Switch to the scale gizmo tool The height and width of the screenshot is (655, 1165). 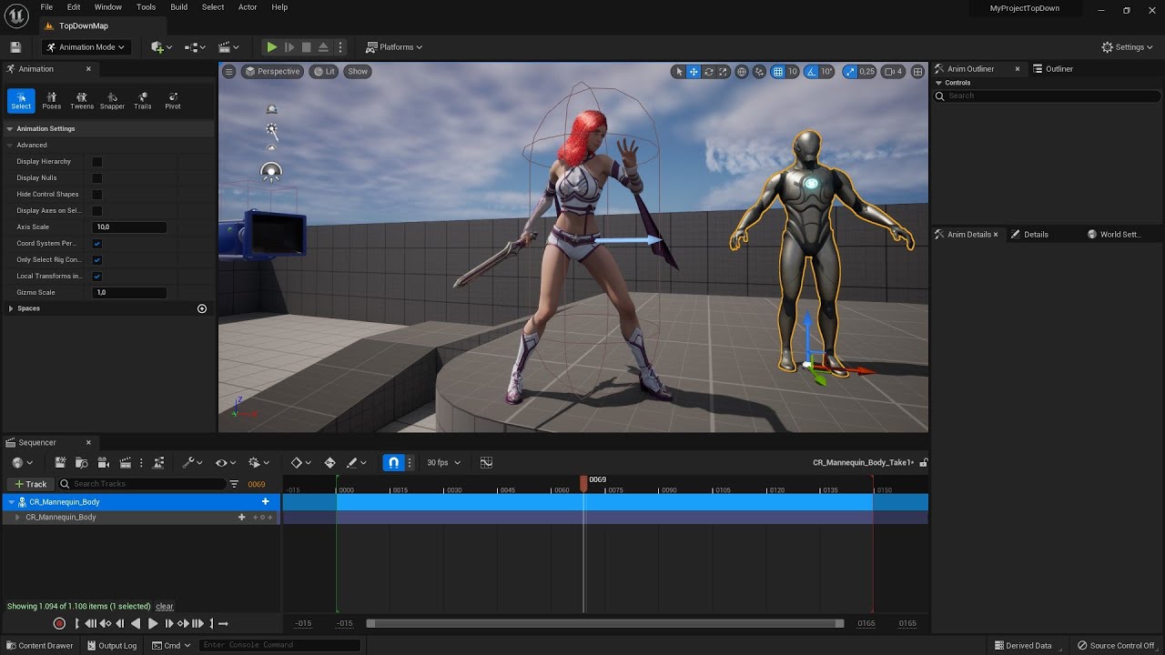click(x=724, y=72)
